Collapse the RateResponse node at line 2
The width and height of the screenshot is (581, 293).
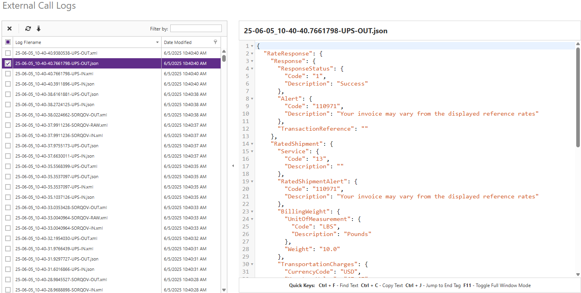coord(252,53)
